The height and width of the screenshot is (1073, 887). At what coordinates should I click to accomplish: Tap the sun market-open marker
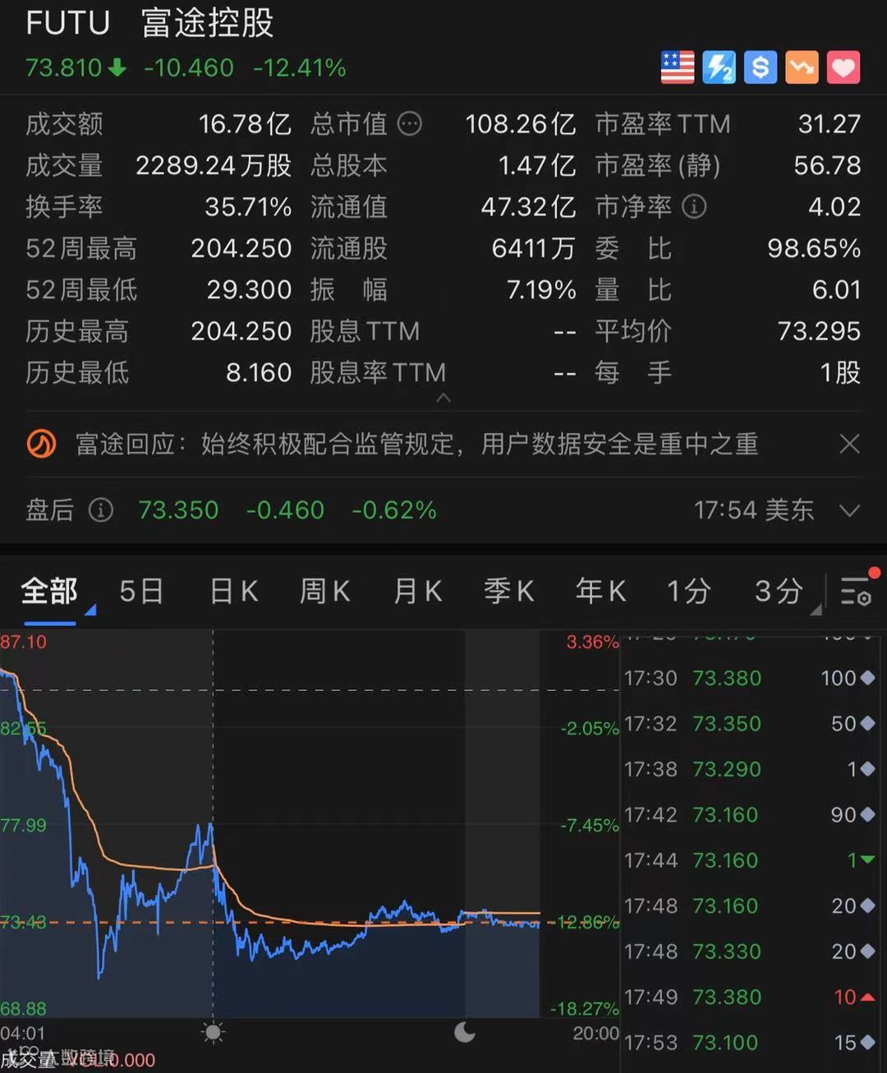(x=214, y=1032)
